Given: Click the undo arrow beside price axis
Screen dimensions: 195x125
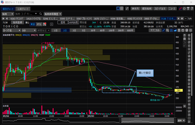Looking at the screenshot, I should pyautogui.click(x=185, y=42).
